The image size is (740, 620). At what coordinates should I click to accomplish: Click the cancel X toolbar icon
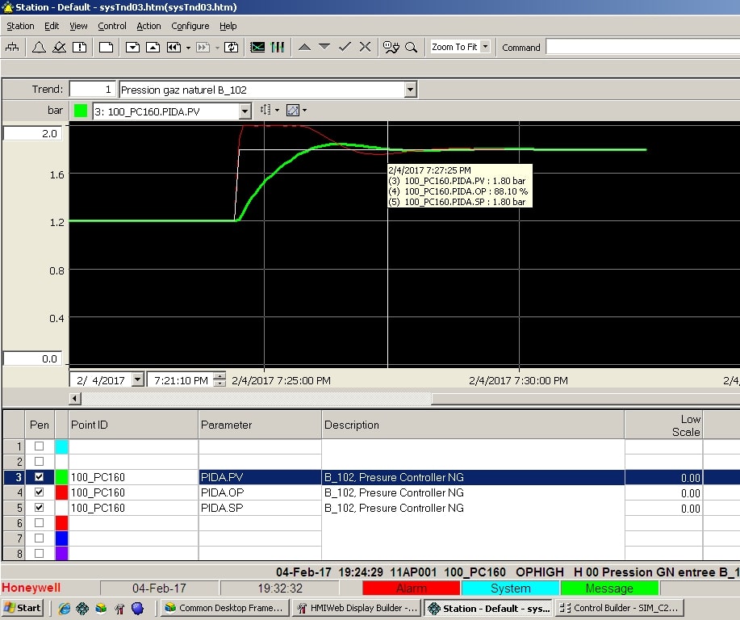(365, 47)
